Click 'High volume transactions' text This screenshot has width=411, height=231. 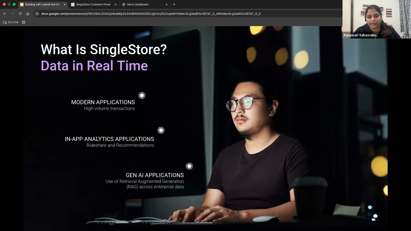tap(109, 108)
